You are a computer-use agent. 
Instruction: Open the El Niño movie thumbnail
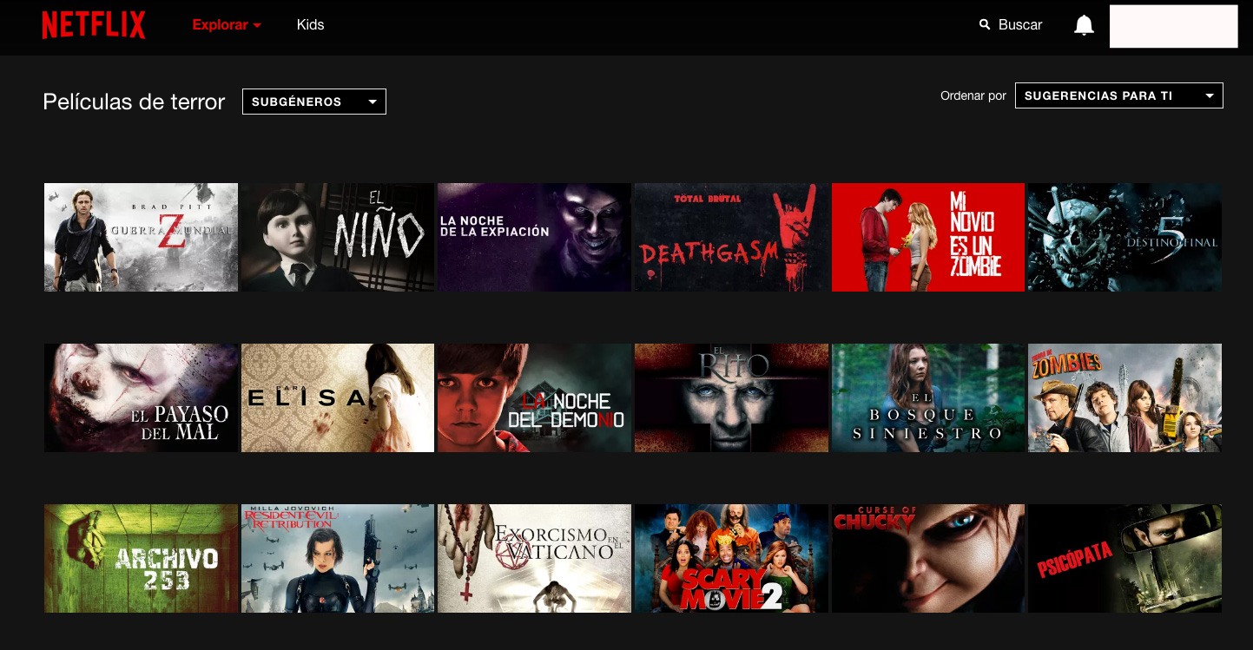click(338, 237)
